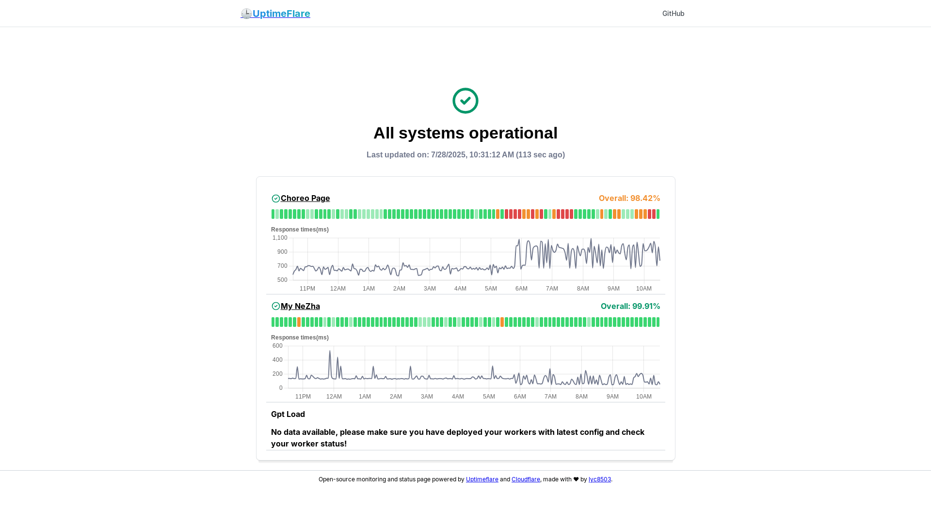Click the 600 axis value on NeZha chart

point(277,346)
